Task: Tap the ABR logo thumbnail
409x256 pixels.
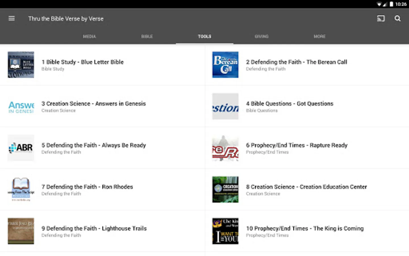Action: [x=21, y=148]
